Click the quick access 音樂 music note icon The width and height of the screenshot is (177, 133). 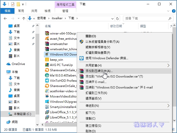tap(10, 50)
